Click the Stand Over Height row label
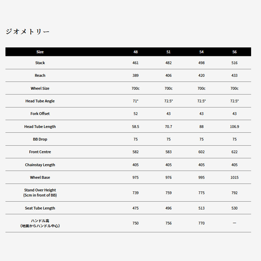This screenshot has width=261, height=261. click(x=40, y=192)
